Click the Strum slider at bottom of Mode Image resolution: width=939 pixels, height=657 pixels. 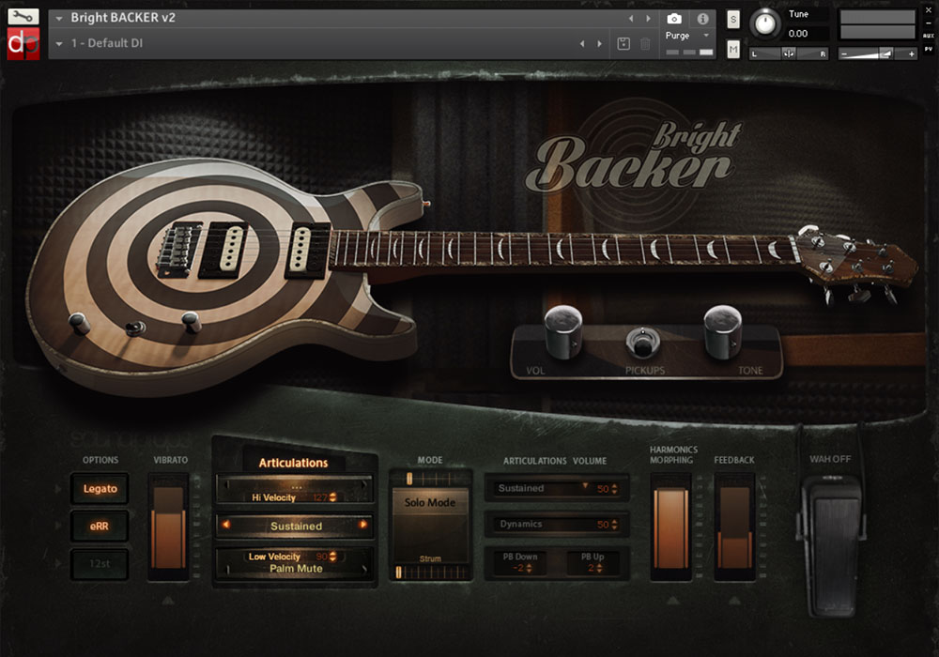[430, 573]
